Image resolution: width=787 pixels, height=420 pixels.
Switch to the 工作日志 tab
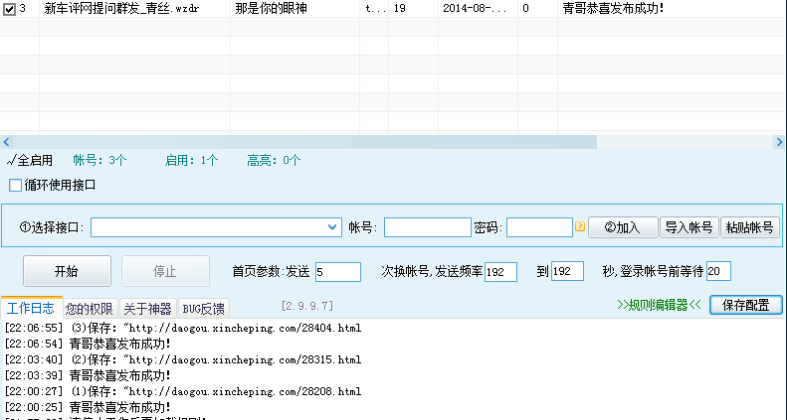(x=31, y=308)
